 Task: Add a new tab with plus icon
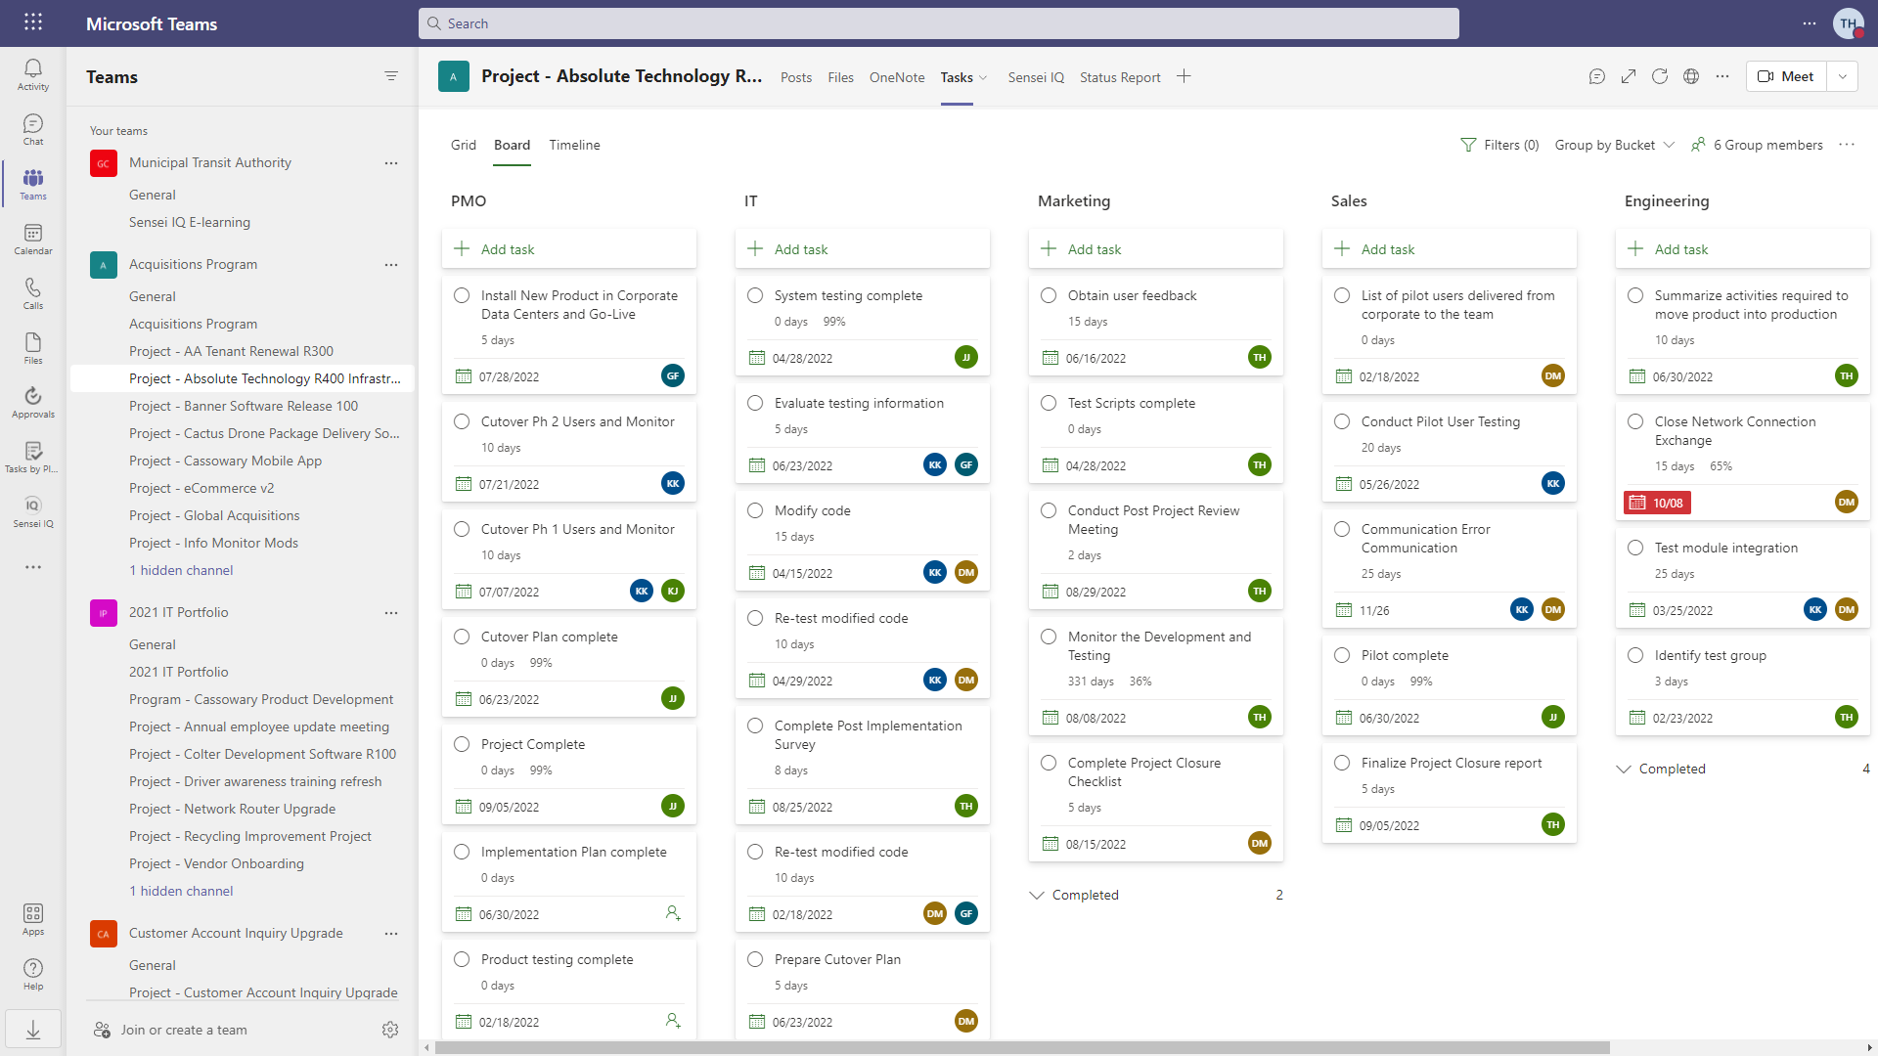[1184, 76]
